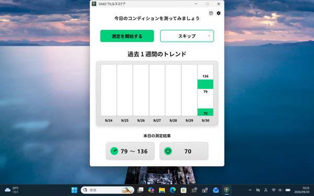
Task: Click the IME input mode A indicator
Action: (266, 190)
